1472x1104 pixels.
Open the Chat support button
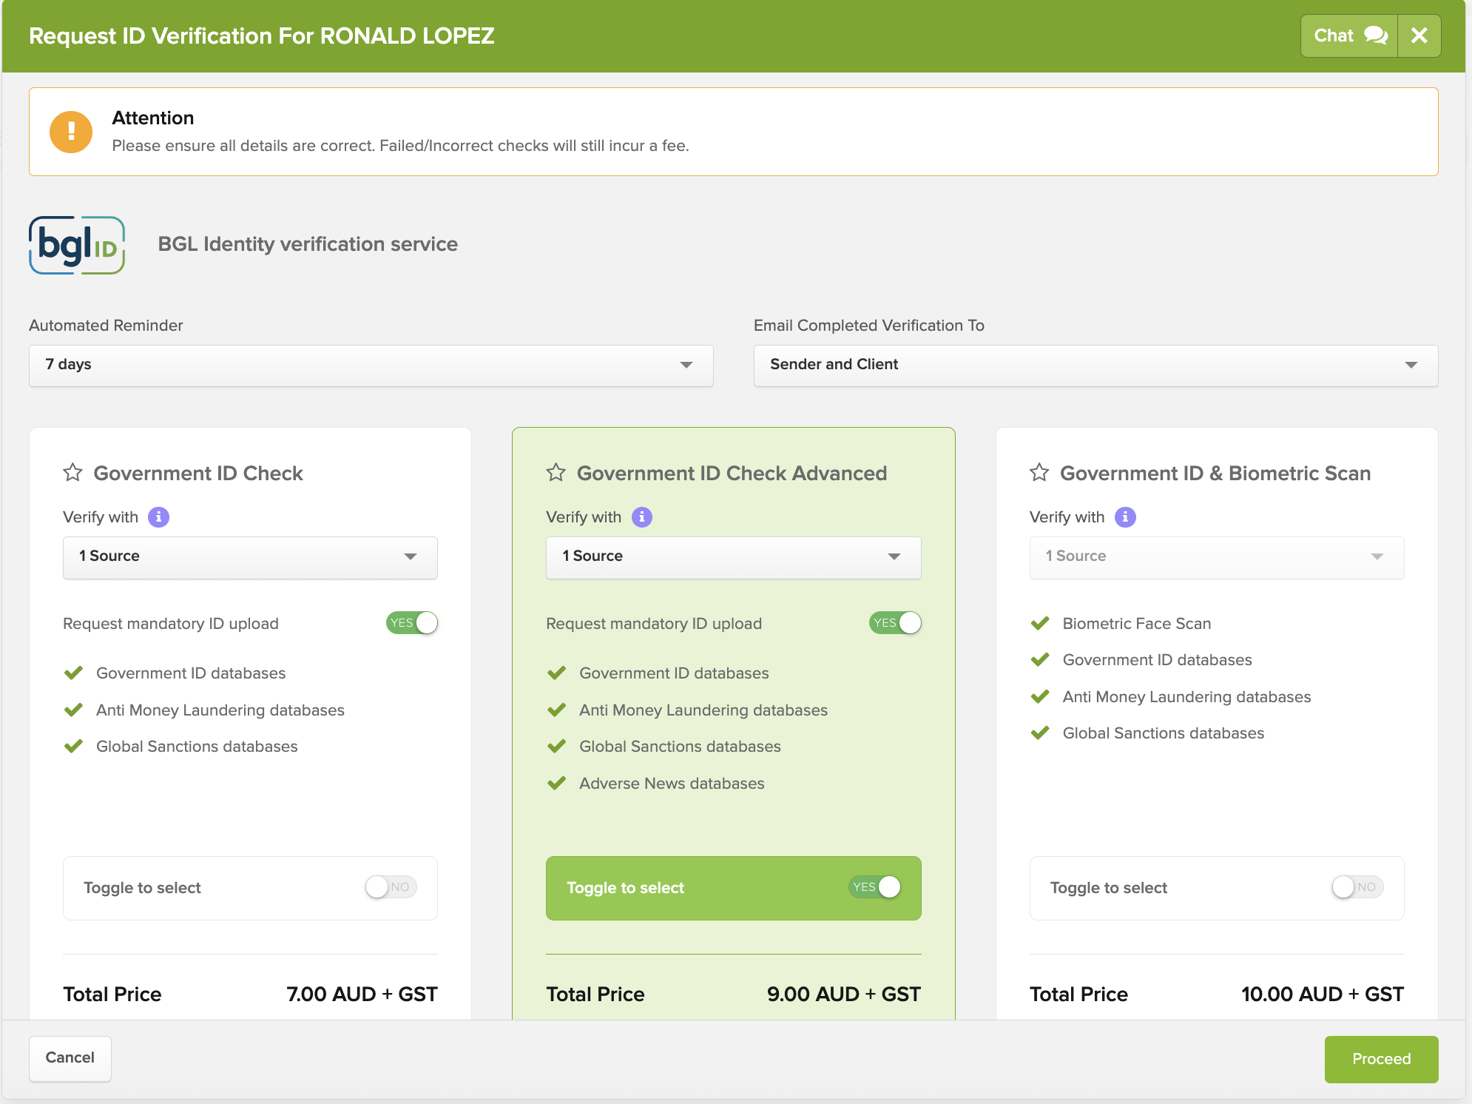click(1349, 36)
